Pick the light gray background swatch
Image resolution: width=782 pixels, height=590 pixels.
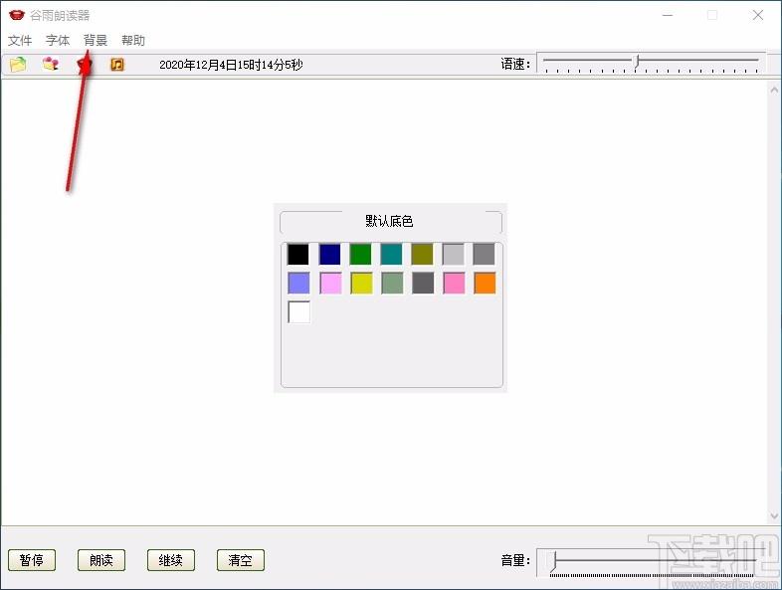point(454,254)
